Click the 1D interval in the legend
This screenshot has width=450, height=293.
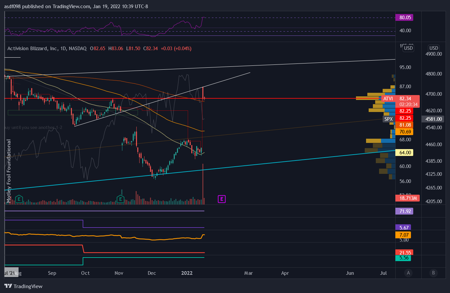tap(63, 48)
